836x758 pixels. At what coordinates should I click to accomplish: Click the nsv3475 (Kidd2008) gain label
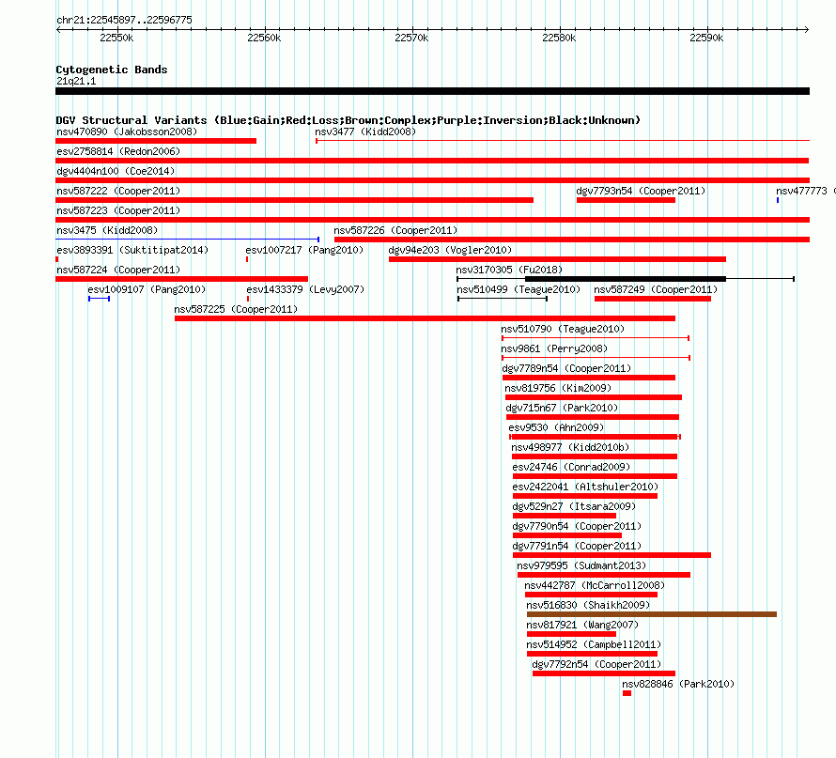click(107, 230)
